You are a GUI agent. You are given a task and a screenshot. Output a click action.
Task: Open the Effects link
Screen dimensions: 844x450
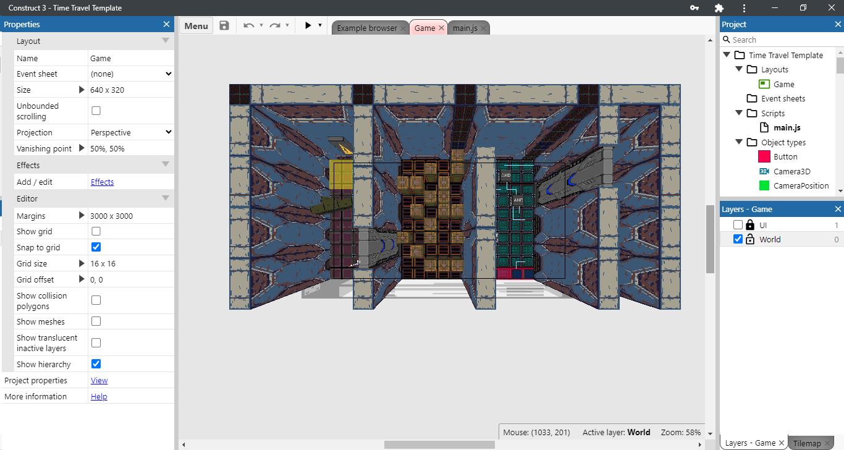pyautogui.click(x=102, y=182)
